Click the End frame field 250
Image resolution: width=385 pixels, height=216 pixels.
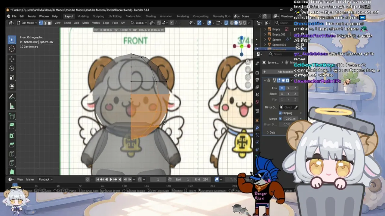202,179
